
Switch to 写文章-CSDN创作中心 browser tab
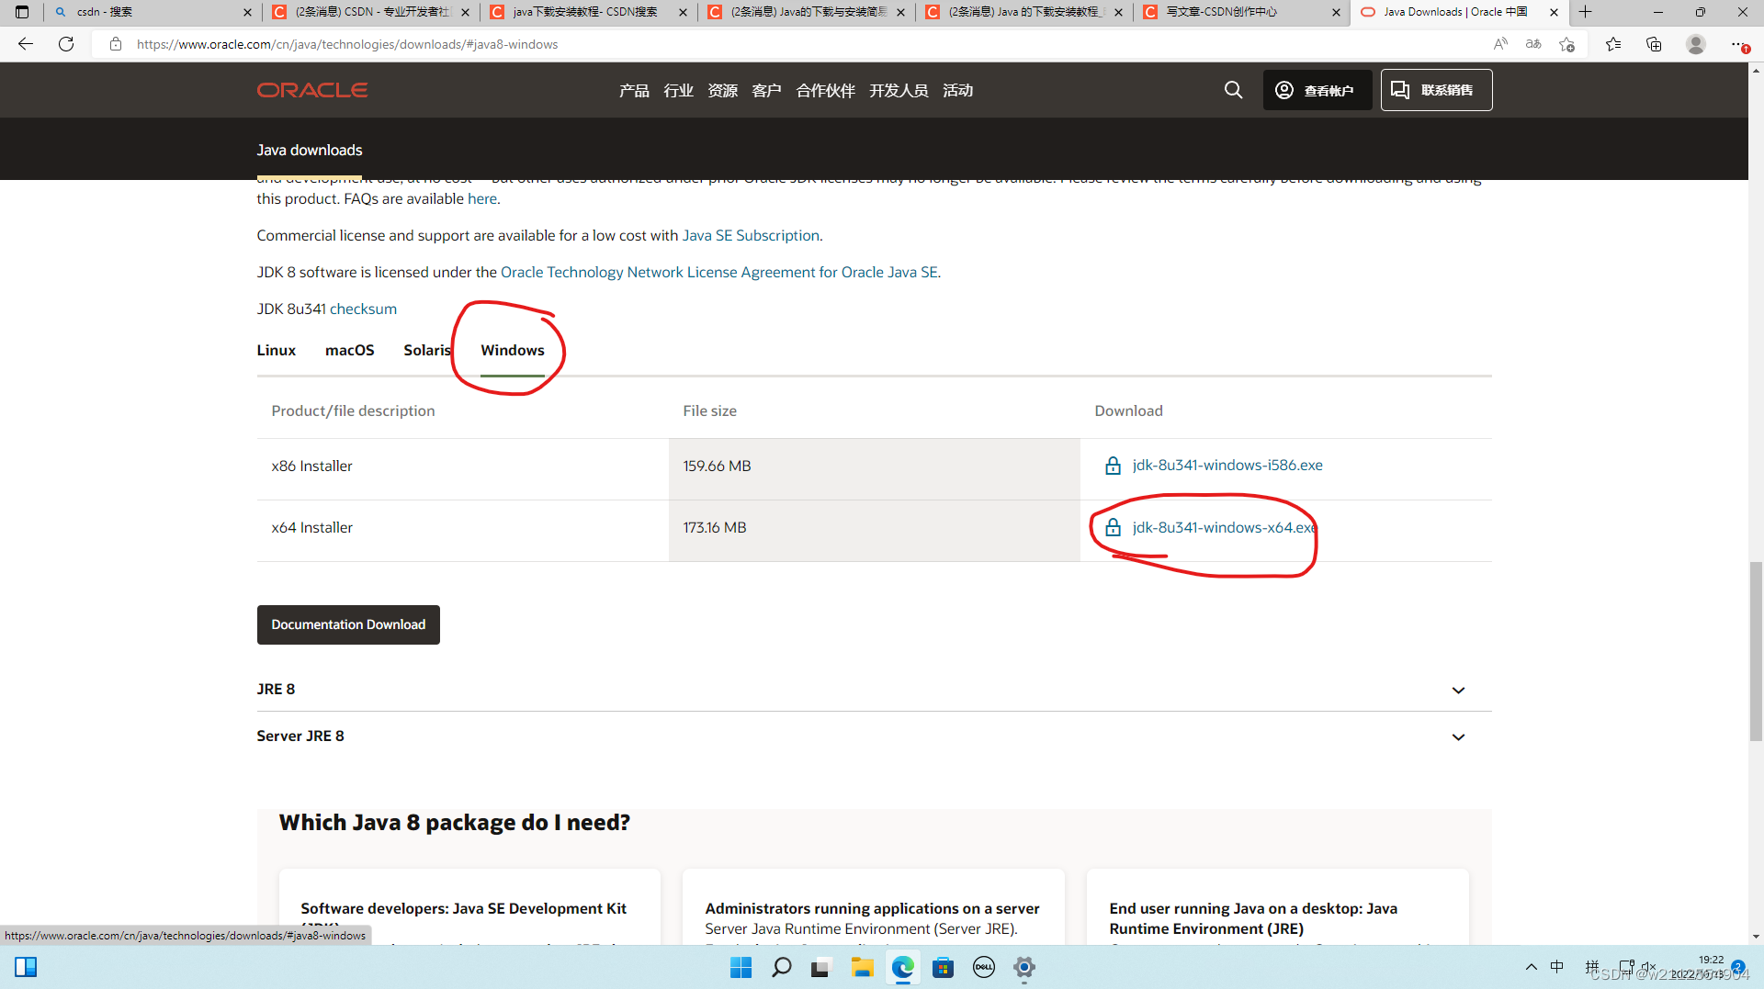tap(1240, 12)
